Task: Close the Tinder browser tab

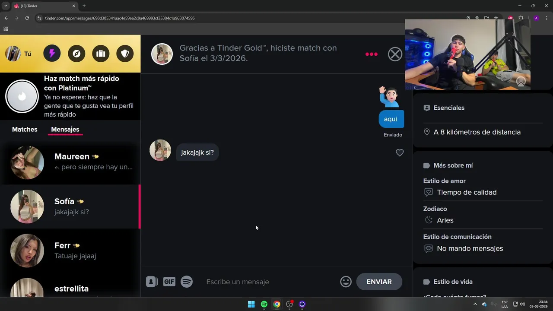Action: (73, 6)
